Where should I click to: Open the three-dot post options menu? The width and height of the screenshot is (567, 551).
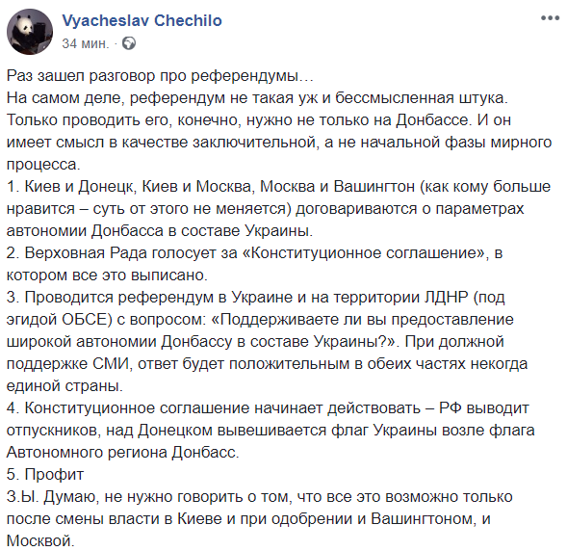tap(550, 18)
